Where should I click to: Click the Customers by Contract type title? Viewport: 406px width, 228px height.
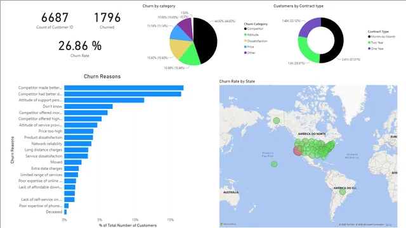click(298, 6)
